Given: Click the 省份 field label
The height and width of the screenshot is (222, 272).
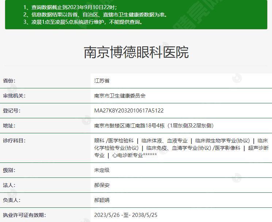Looking at the screenshot, I should (x=9, y=81).
